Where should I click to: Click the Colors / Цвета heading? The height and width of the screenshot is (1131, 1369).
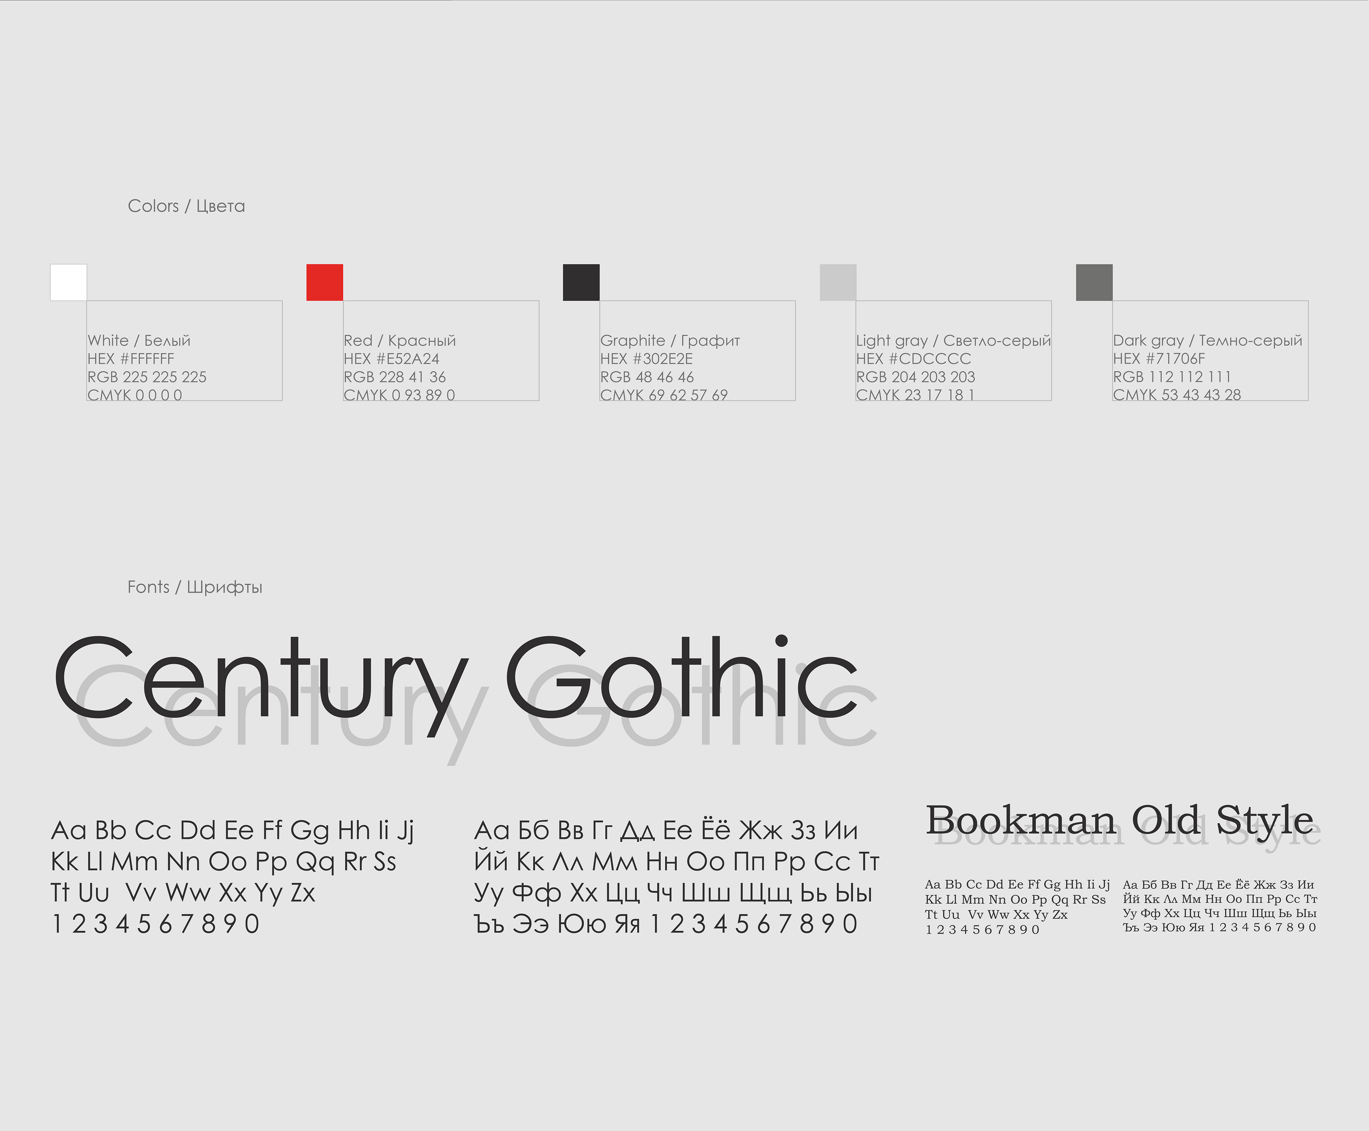[187, 206]
